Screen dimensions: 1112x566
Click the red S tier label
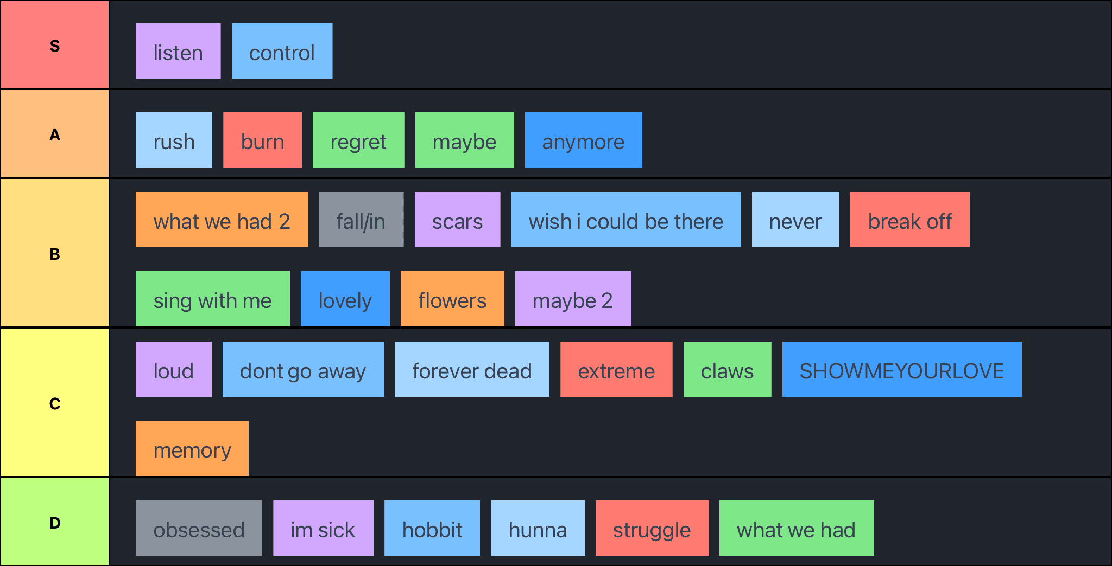[x=54, y=45]
